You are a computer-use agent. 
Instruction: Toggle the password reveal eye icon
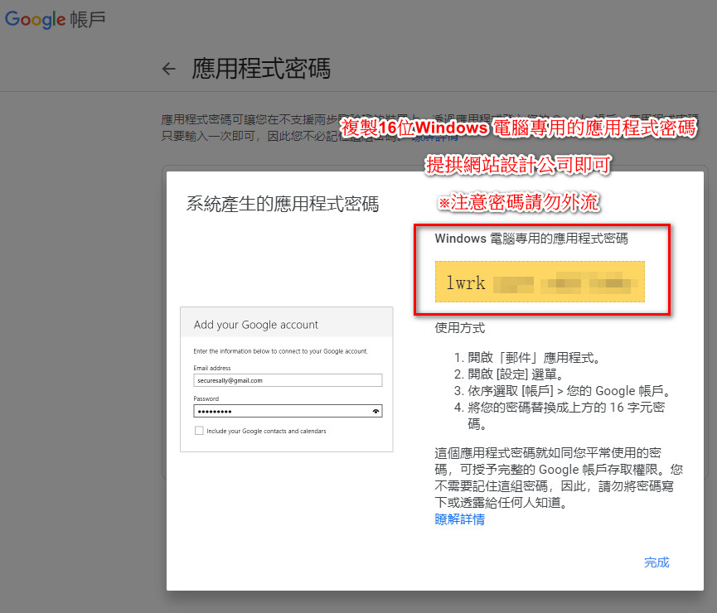375,412
